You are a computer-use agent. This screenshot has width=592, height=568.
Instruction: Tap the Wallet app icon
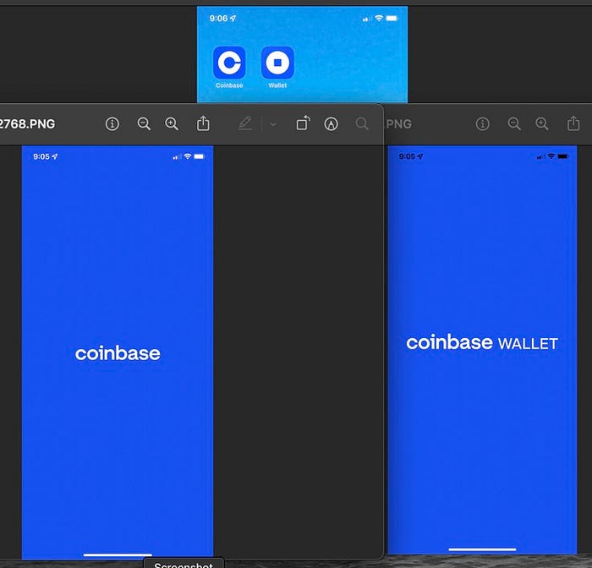277,63
